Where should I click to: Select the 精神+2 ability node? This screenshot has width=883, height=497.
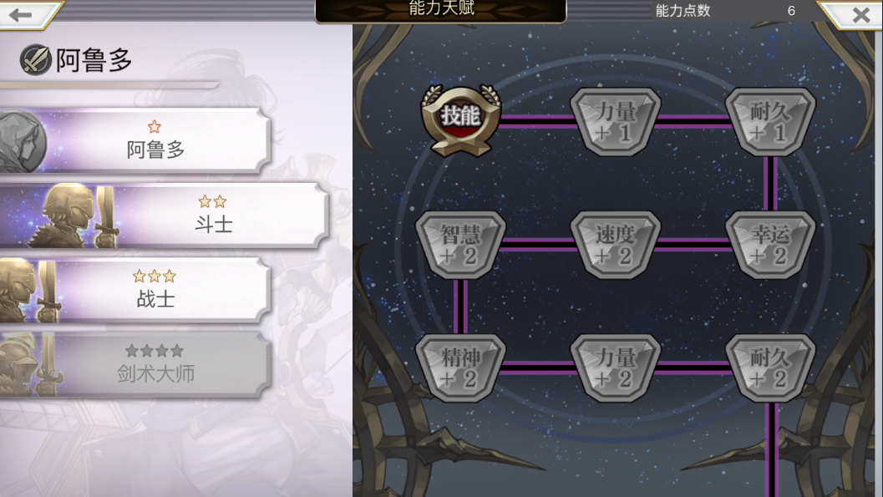460,368
